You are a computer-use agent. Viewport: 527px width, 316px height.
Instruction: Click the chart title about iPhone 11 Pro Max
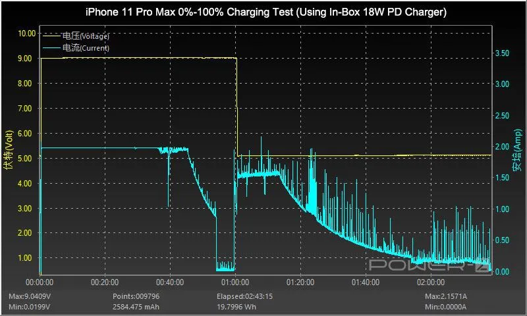(x=266, y=13)
